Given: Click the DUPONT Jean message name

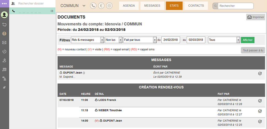Looking at the screenshot, I should pyautogui.click(x=73, y=73).
